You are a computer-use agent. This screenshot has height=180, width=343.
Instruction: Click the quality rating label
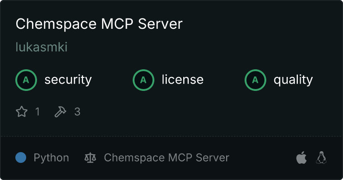pyautogui.click(x=293, y=80)
